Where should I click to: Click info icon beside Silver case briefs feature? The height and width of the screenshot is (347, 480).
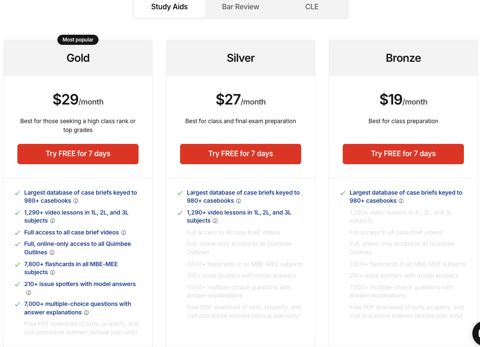coord(239,201)
